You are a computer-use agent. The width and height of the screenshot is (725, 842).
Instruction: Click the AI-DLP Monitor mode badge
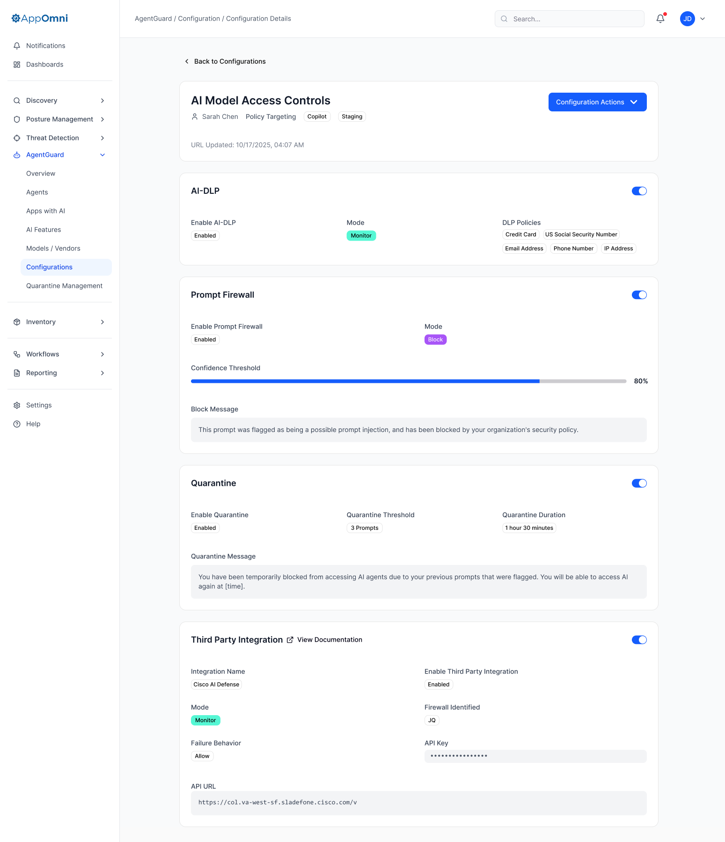point(361,235)
